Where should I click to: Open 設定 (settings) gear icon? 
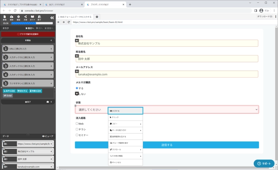point(18,17)
